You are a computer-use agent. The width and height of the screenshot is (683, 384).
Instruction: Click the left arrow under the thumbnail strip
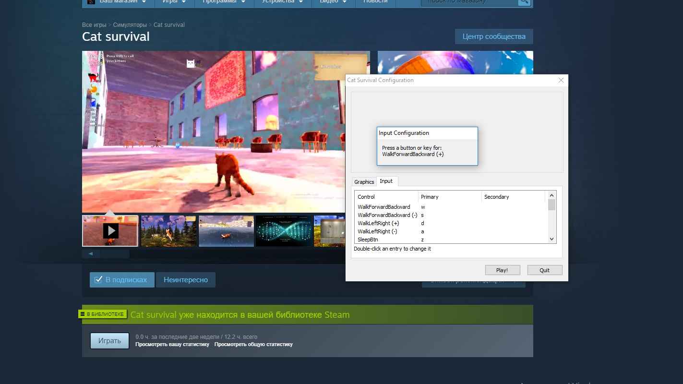[x=91, y=253]
